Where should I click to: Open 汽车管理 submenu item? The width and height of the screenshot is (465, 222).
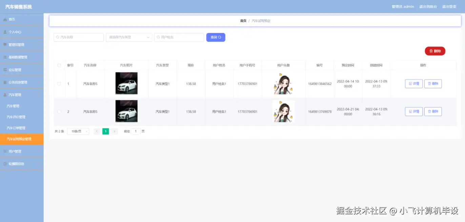tap(22, 106)
